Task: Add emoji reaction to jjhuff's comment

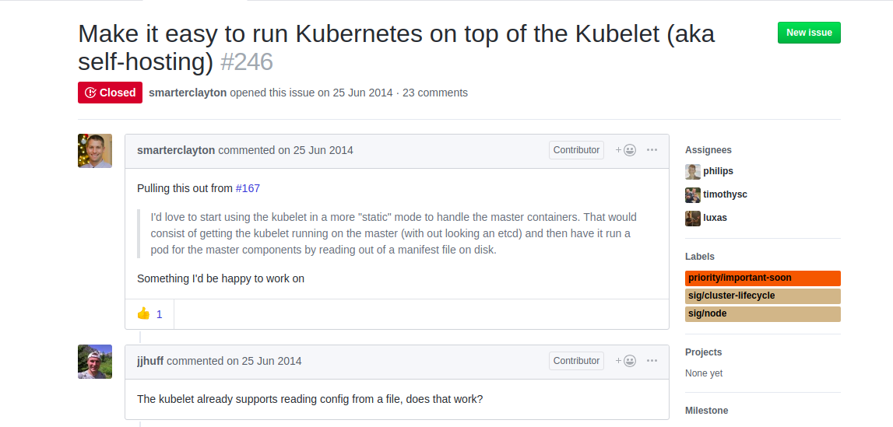Action: [x=626, y=360]
